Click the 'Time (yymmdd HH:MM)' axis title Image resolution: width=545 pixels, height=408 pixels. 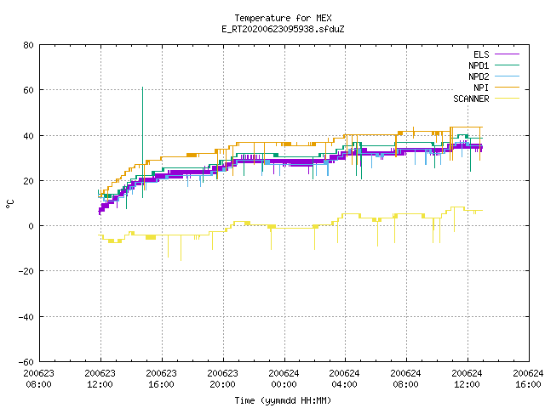tap(283, 400)
